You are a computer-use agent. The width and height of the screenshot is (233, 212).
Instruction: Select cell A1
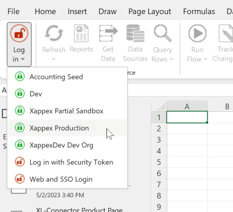coord(187,117)
